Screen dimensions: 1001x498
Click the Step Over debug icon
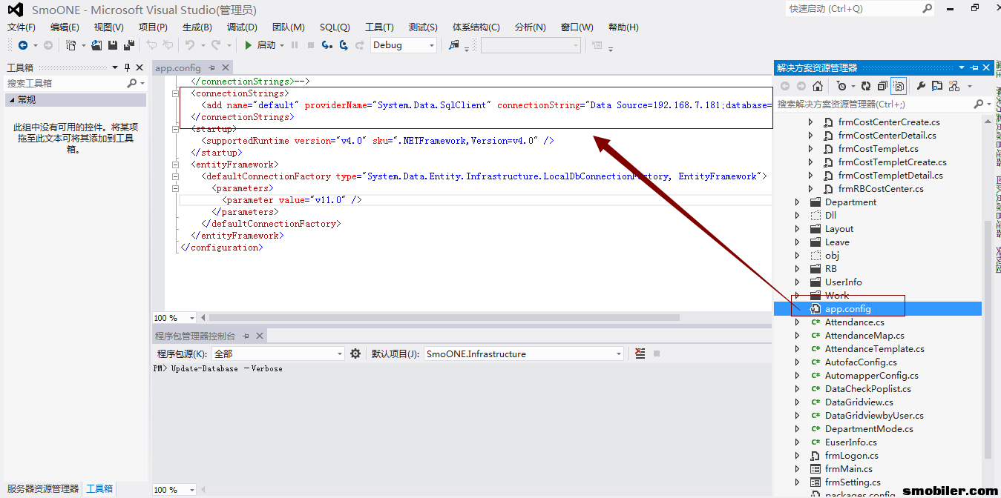pos(344,45)
